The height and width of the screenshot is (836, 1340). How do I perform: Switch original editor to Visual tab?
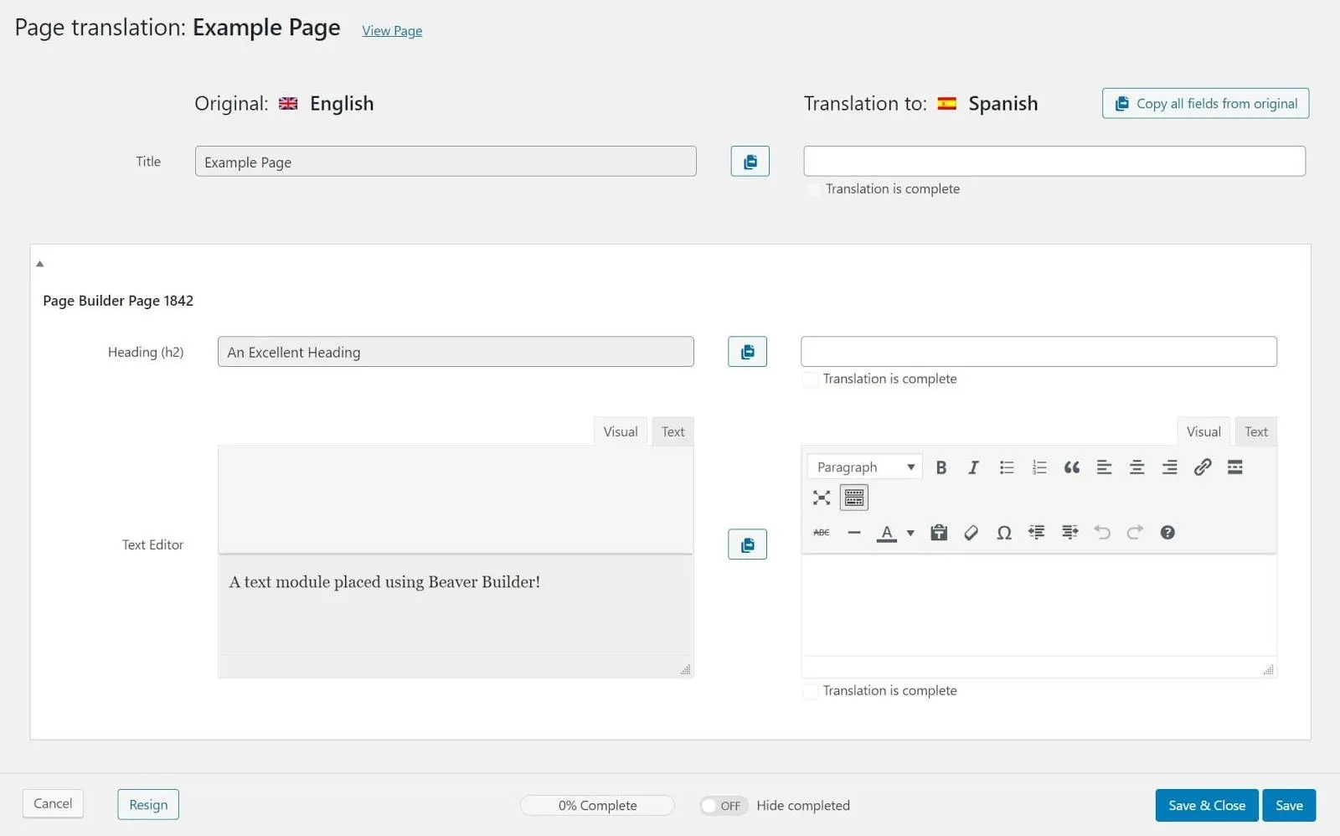[621, 432]
